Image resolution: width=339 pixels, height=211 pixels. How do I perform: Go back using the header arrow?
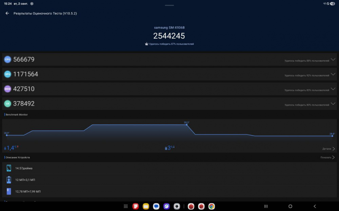click(x=7, y=14)
